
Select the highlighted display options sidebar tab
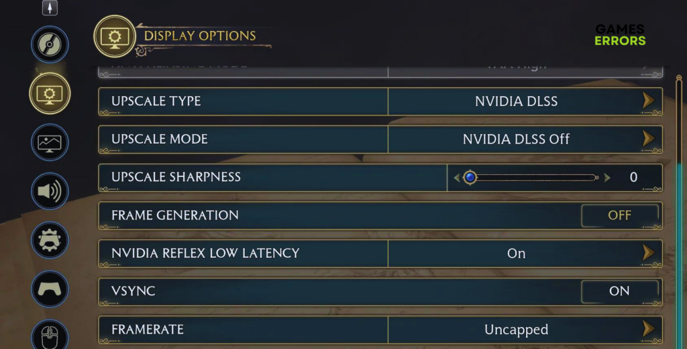click(50, 93)
